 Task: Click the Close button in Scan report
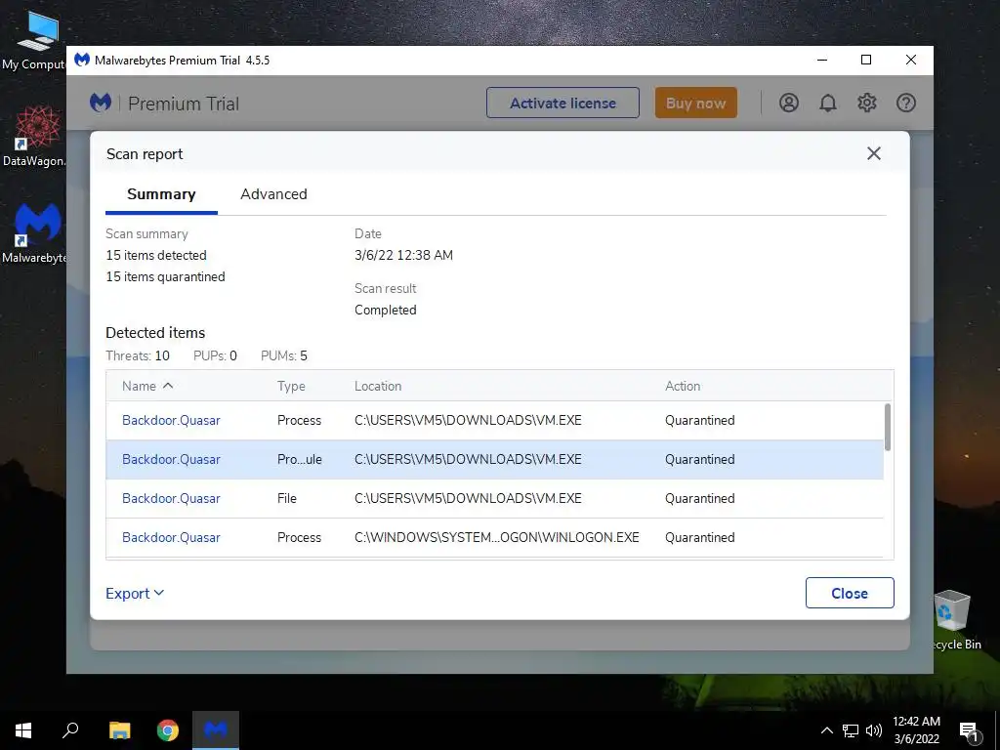pyautogui.click(x=850, y=593)
